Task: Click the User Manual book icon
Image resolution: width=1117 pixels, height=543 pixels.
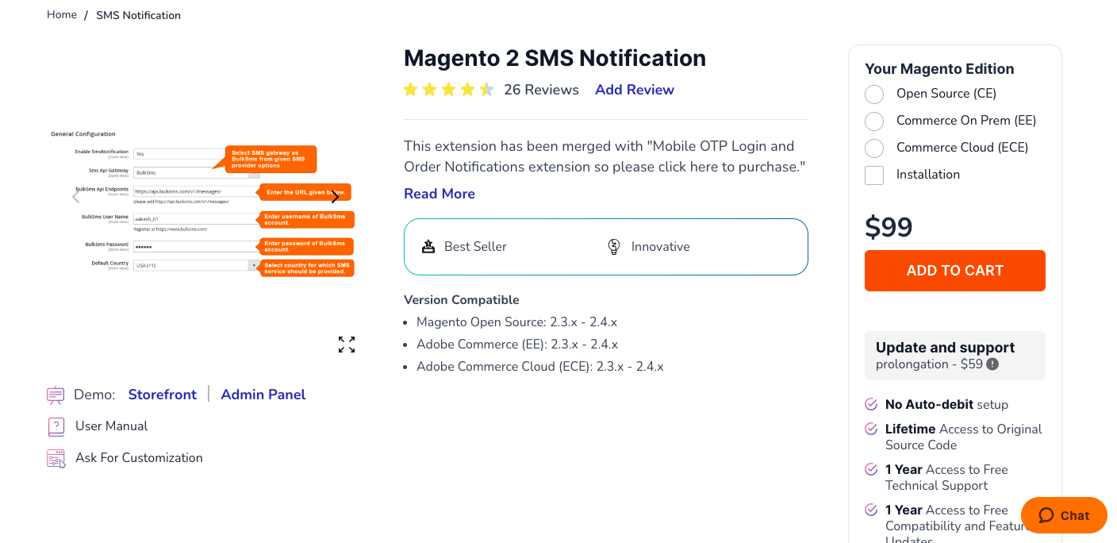Action: coord(56,426)
